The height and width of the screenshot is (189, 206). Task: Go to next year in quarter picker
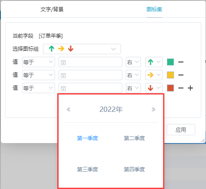[x=154, y=110]
